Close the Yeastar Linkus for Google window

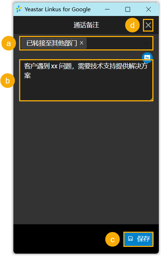(x=148, y=9)
